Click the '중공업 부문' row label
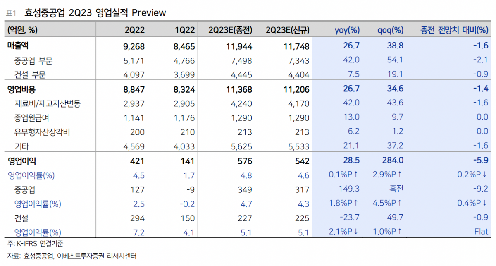This screenshot has width=496, height=266. point(33,61)
